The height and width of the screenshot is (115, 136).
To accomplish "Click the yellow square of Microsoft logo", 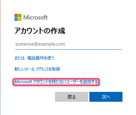I will (20, 19).
